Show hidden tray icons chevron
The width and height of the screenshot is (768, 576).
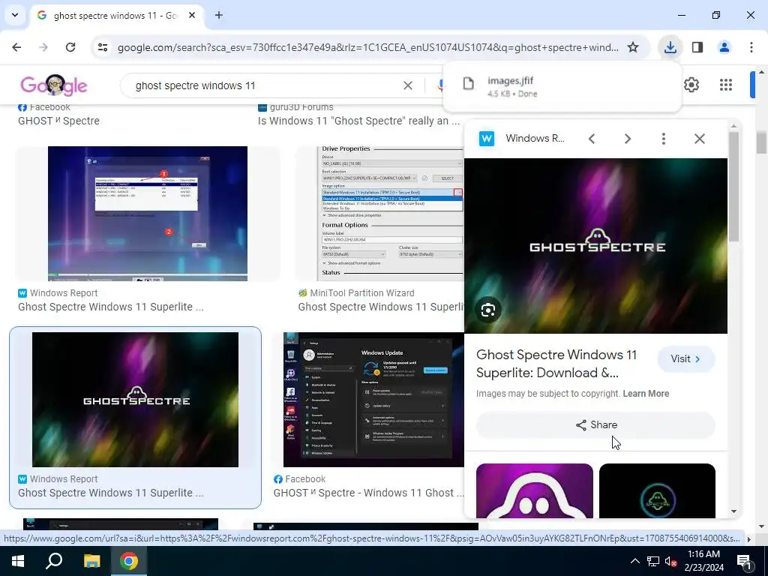click(634, 561)
